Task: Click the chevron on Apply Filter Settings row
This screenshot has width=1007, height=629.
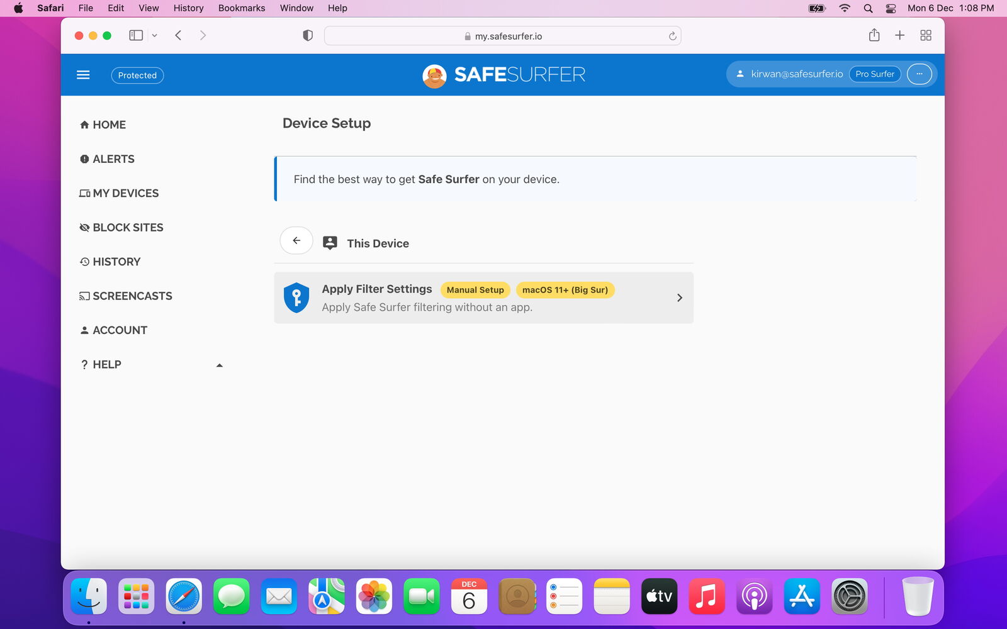Action: tap(680, 298)
